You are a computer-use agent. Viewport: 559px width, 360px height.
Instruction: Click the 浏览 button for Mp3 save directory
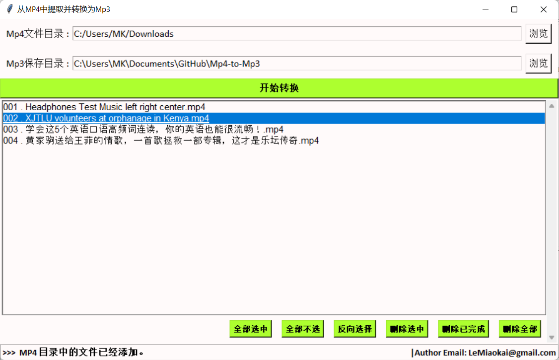pyautogui.click(x=539, y=63)
